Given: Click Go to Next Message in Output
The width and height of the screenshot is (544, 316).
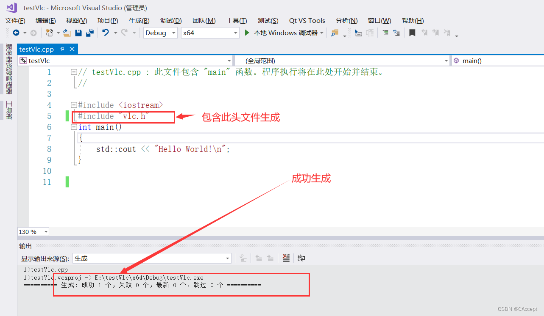Looking at the screenshot, I should (270, 258).
